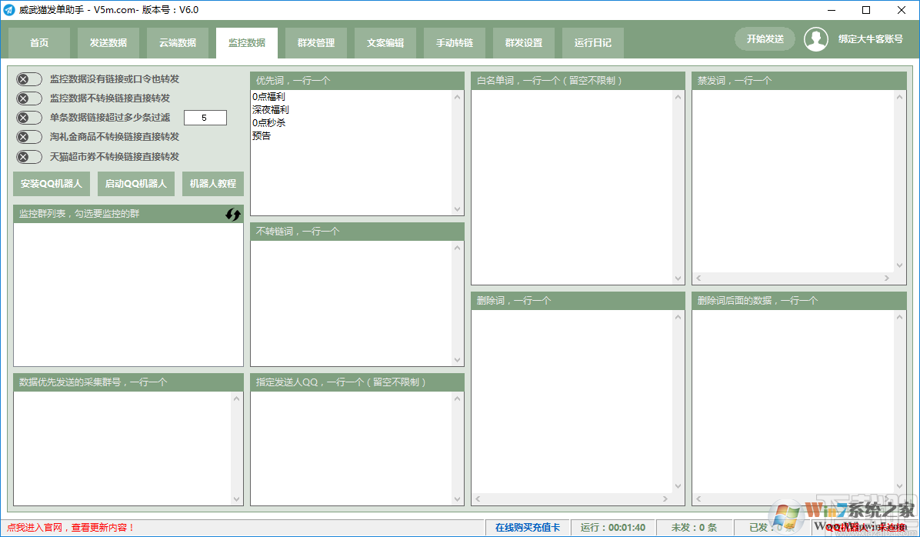Viewport: 920px width, 537px height.
Task: Switch to 云端数据 tab
Action: (x=178, y=43)
